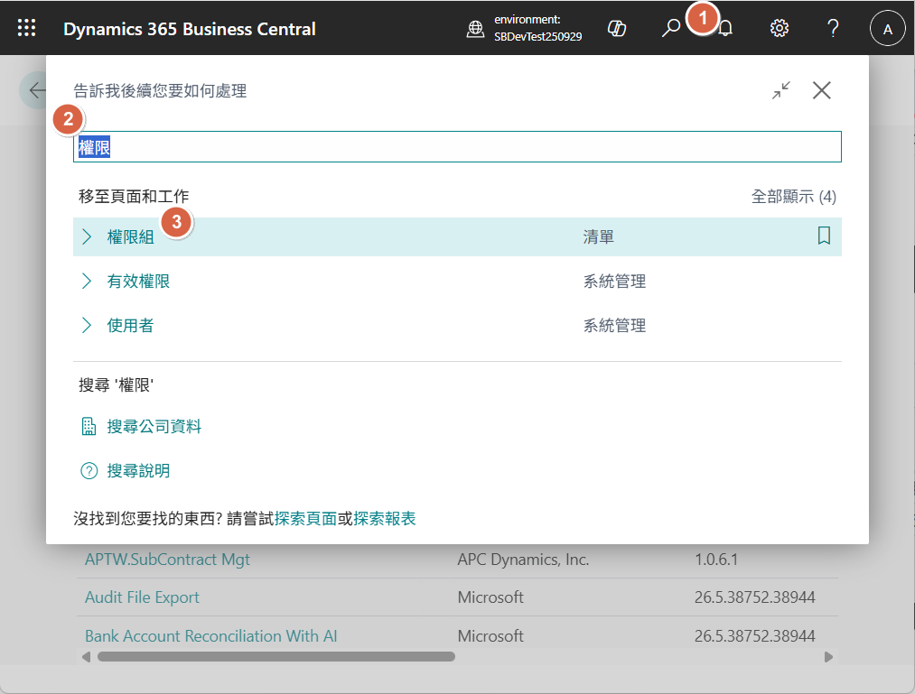
Task: Open the help question mark icon
Action: tap(834, 28)
